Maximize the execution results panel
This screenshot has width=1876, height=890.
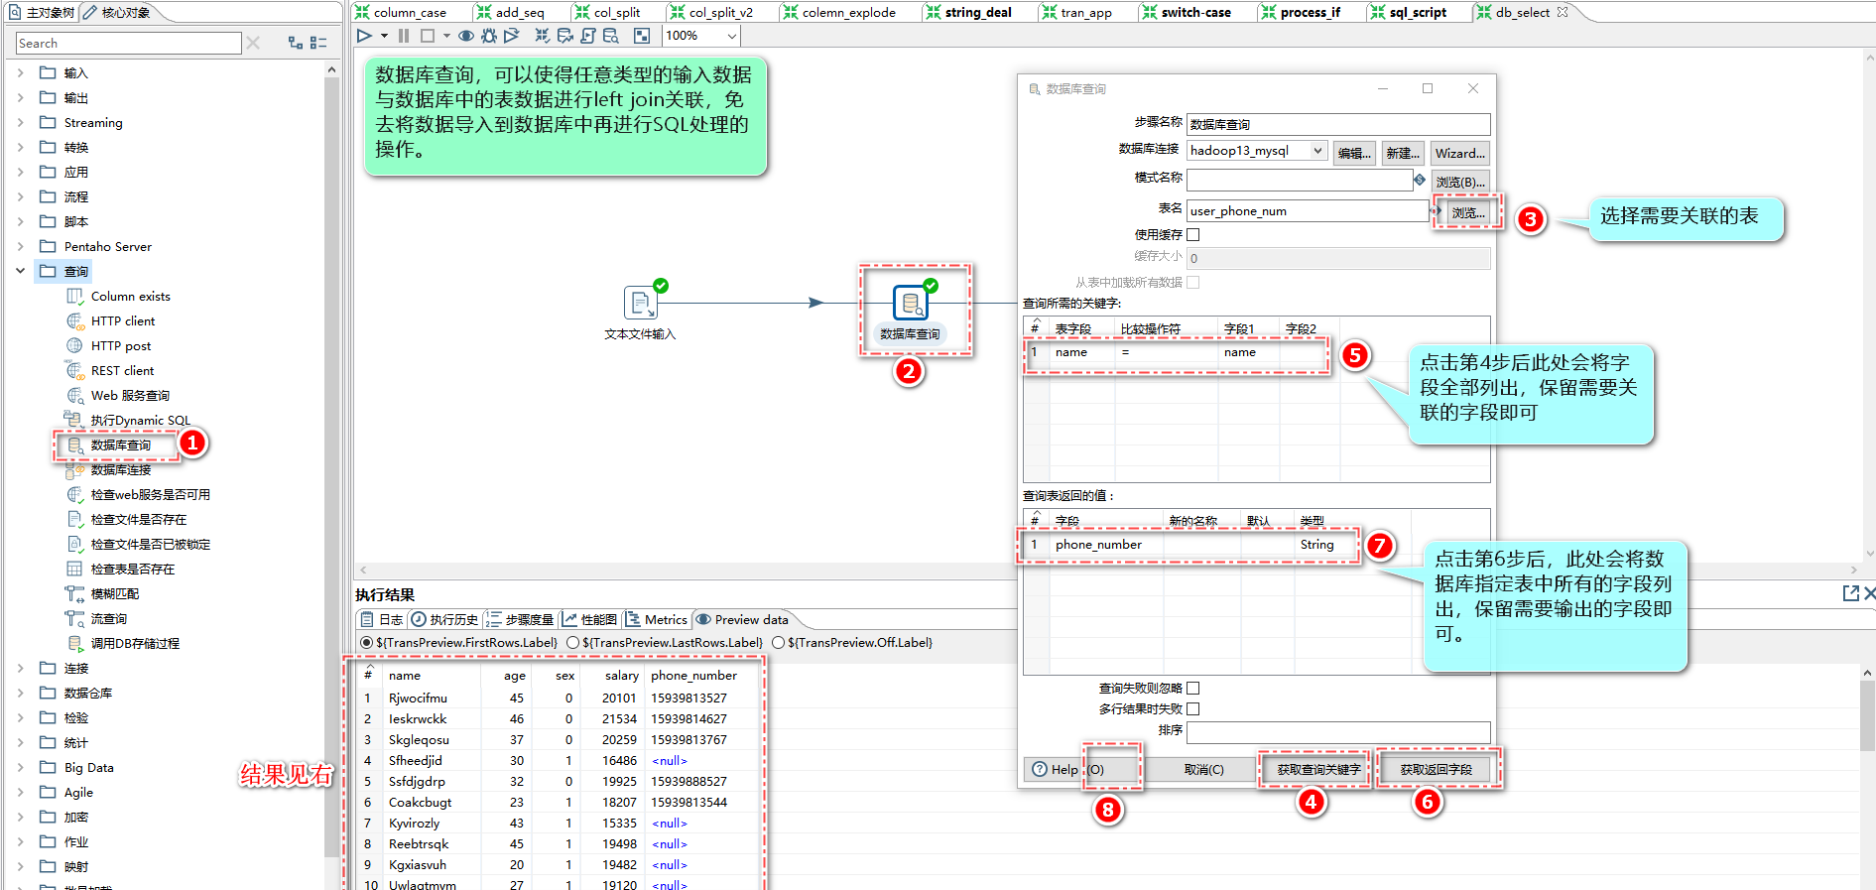(1850, 592)
